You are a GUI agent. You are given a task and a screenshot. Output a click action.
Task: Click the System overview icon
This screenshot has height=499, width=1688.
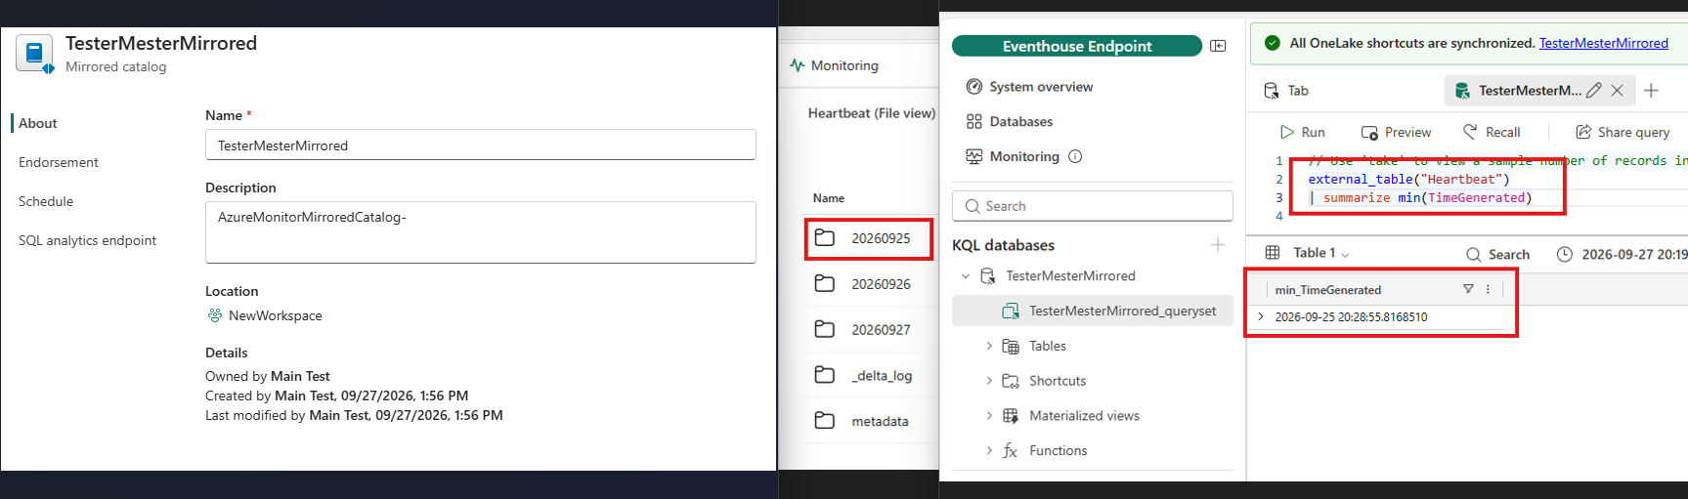(x=974, y=87)
